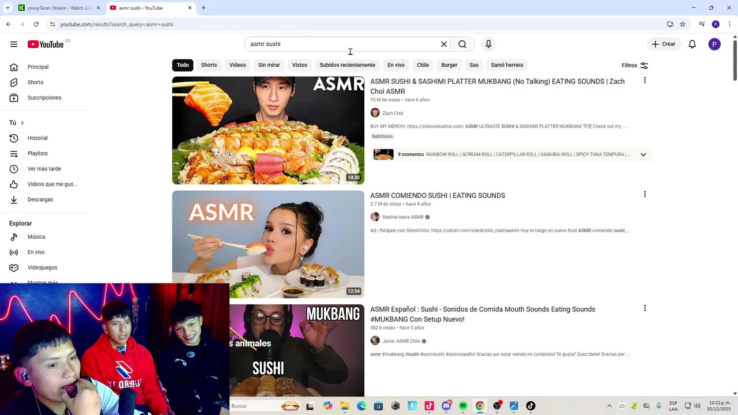This screenshot has width=738, height=415.
Task: Bookmark this page with the star
Action: [683, 24]
